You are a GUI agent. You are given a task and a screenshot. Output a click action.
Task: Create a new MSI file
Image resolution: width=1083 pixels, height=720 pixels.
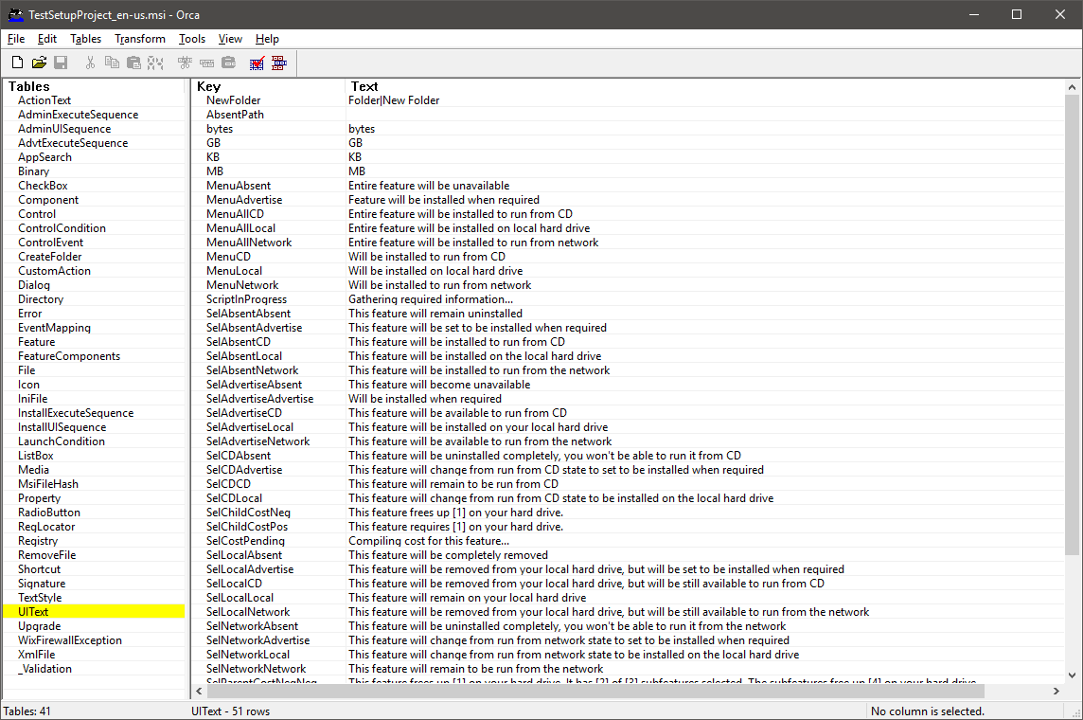pyautogui.click(x=17, y=62)
